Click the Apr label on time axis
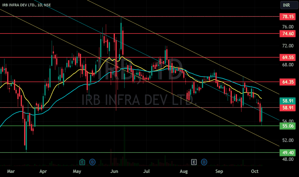 click(43, 171)
